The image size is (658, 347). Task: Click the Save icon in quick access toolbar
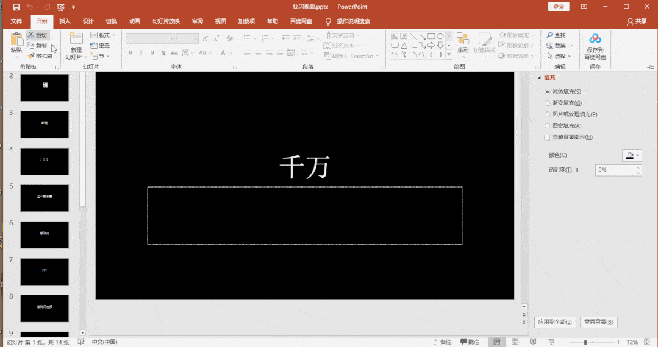[16, 7]
